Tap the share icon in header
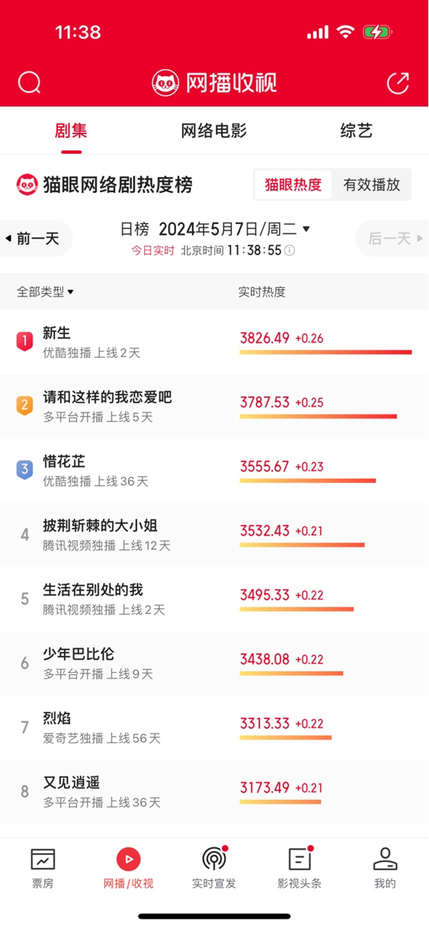The image size is (429, 928). tap(398, 83)
